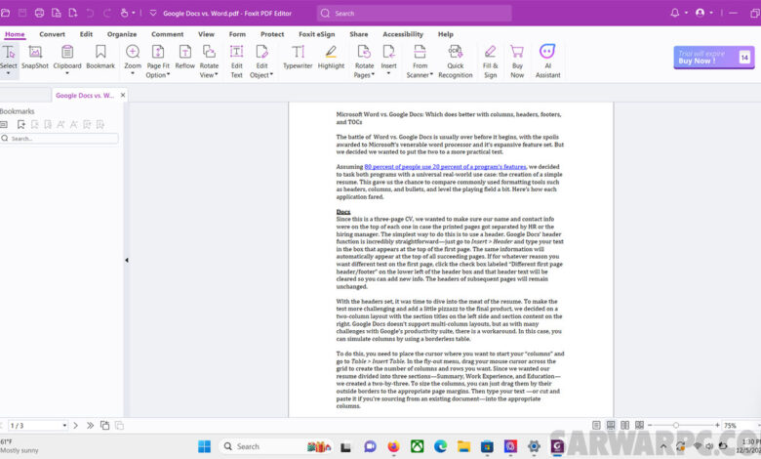Open the AI Assistant

547,62
